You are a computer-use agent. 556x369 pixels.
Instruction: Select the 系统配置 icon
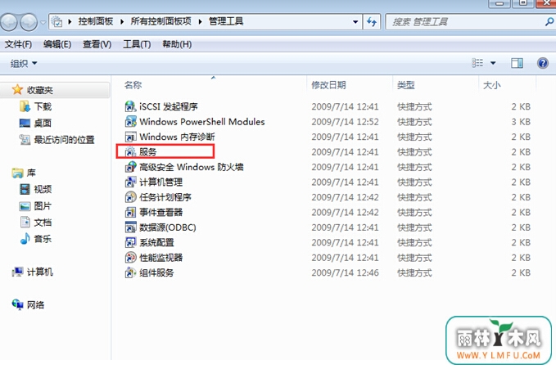(130, 242)
